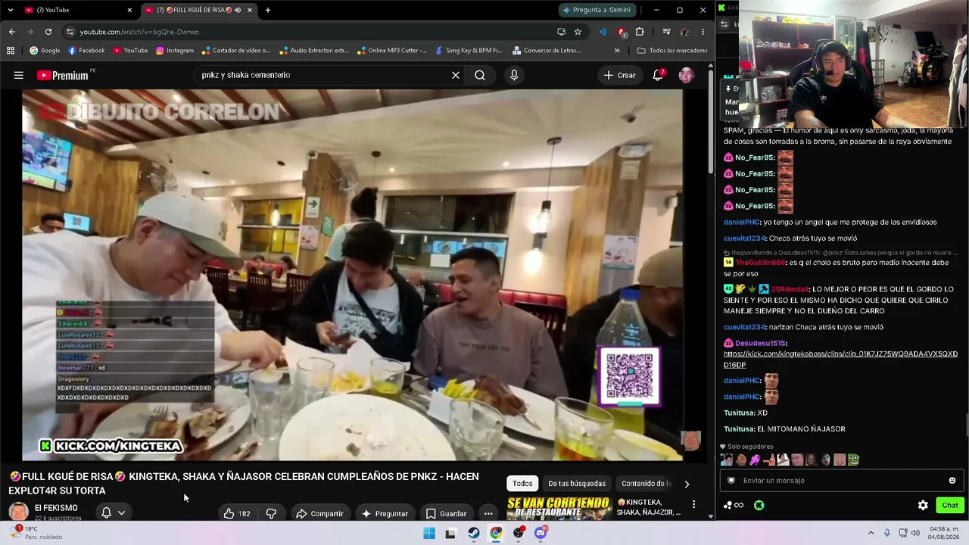The width and height of the screenshot is (969, 545).
Task: Switch to the first YouTube tab
Action: 76,10
